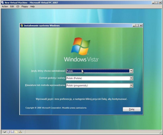Open the CD menu
The height and width of the screenshot is (135, 163).
pos(18,7)
